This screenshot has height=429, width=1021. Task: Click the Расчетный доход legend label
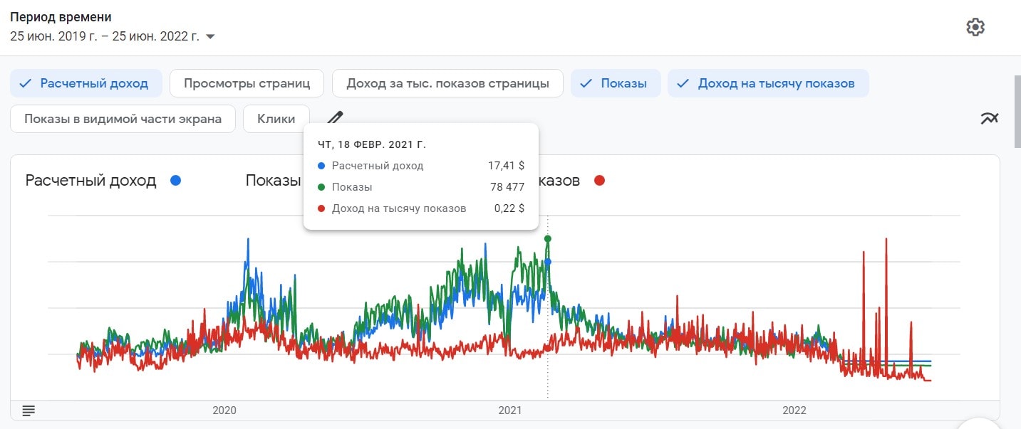click(x=90, y=181)
